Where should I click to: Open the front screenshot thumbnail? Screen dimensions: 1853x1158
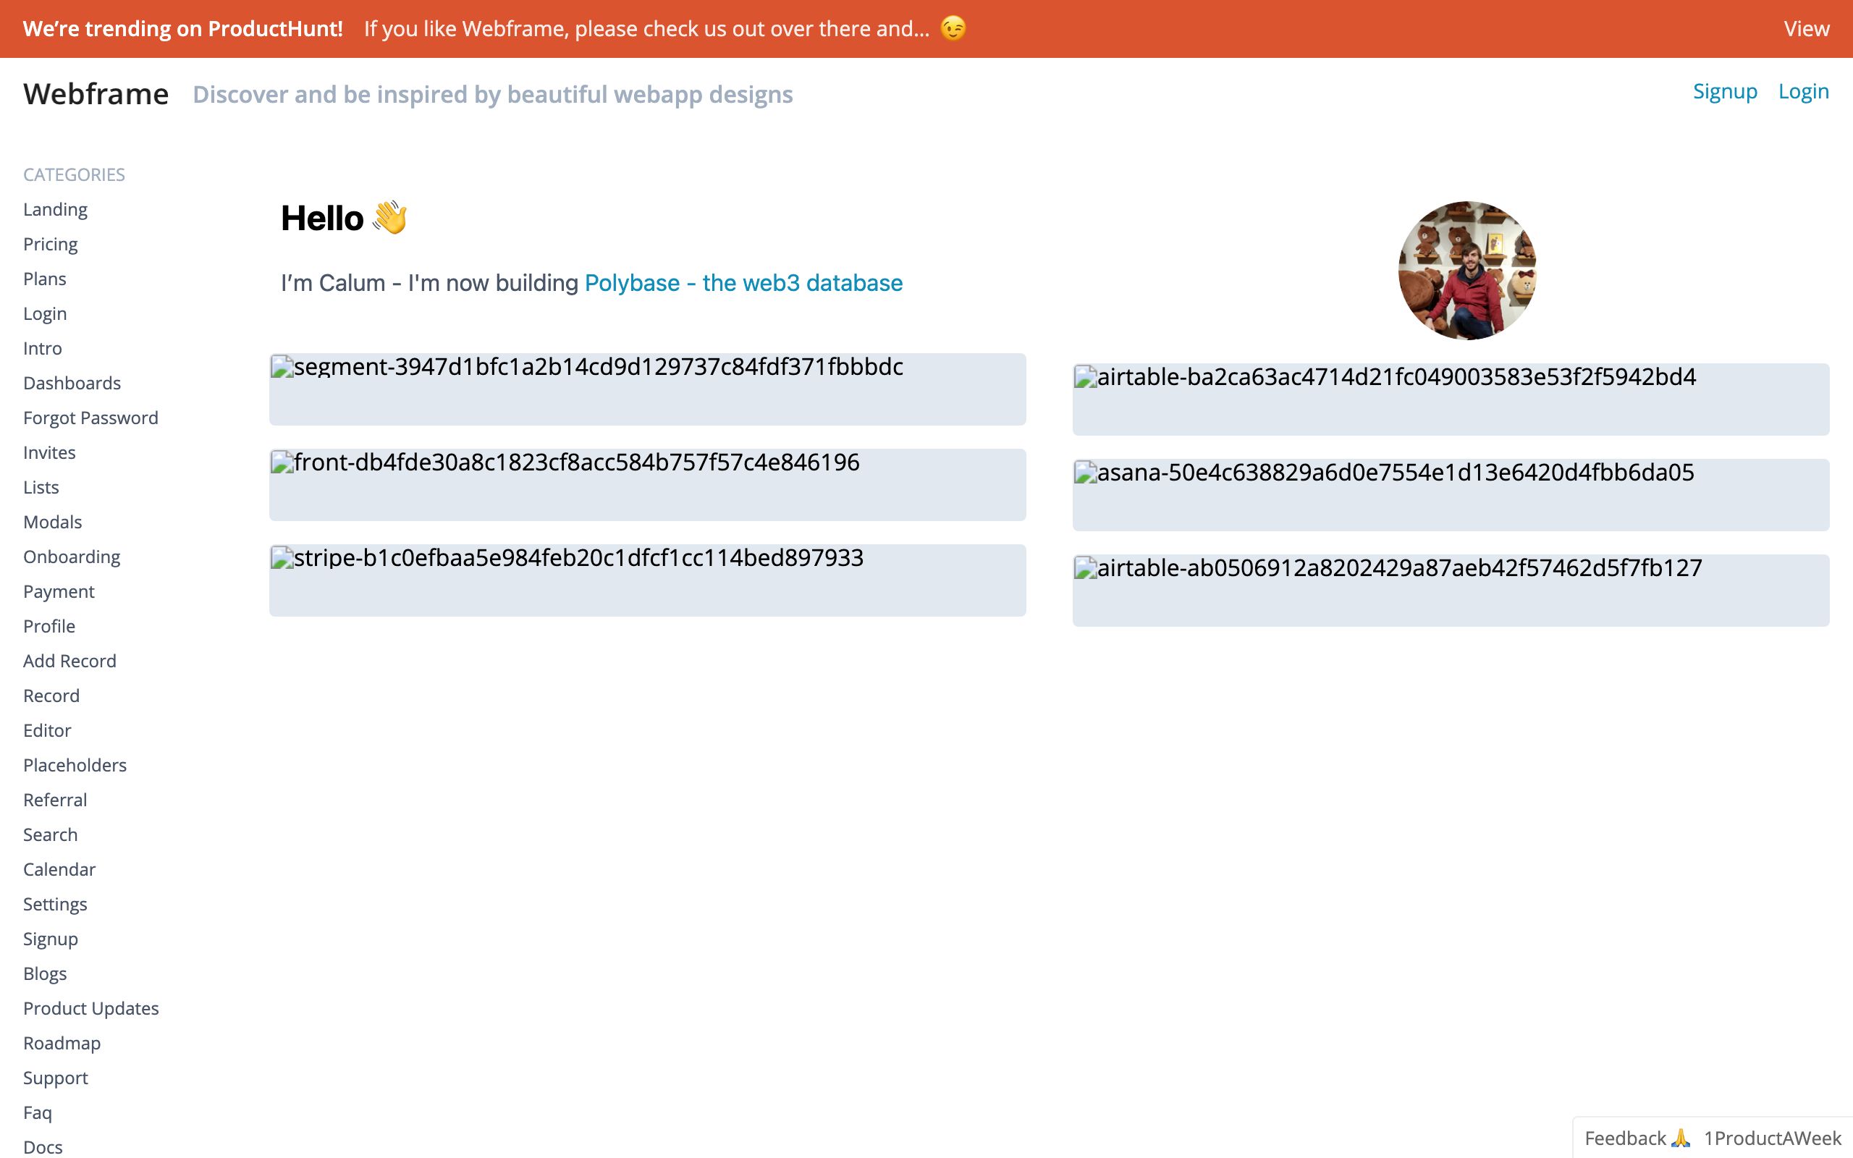(647, 485)
